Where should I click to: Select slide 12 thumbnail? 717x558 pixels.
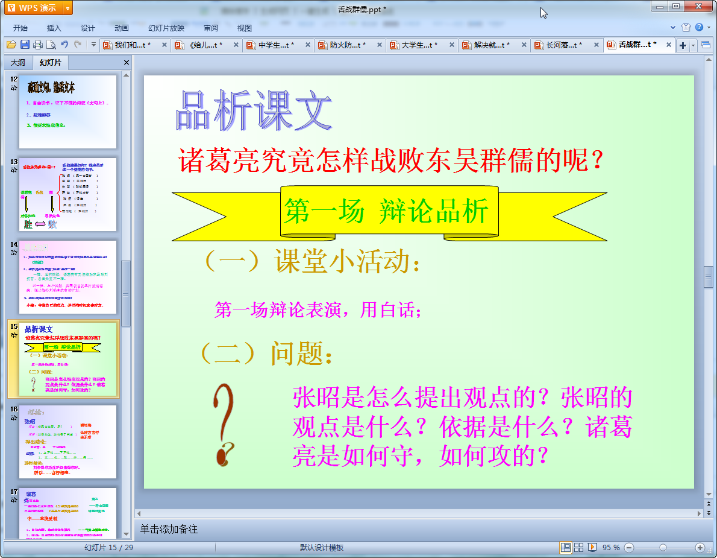(67, 112)
